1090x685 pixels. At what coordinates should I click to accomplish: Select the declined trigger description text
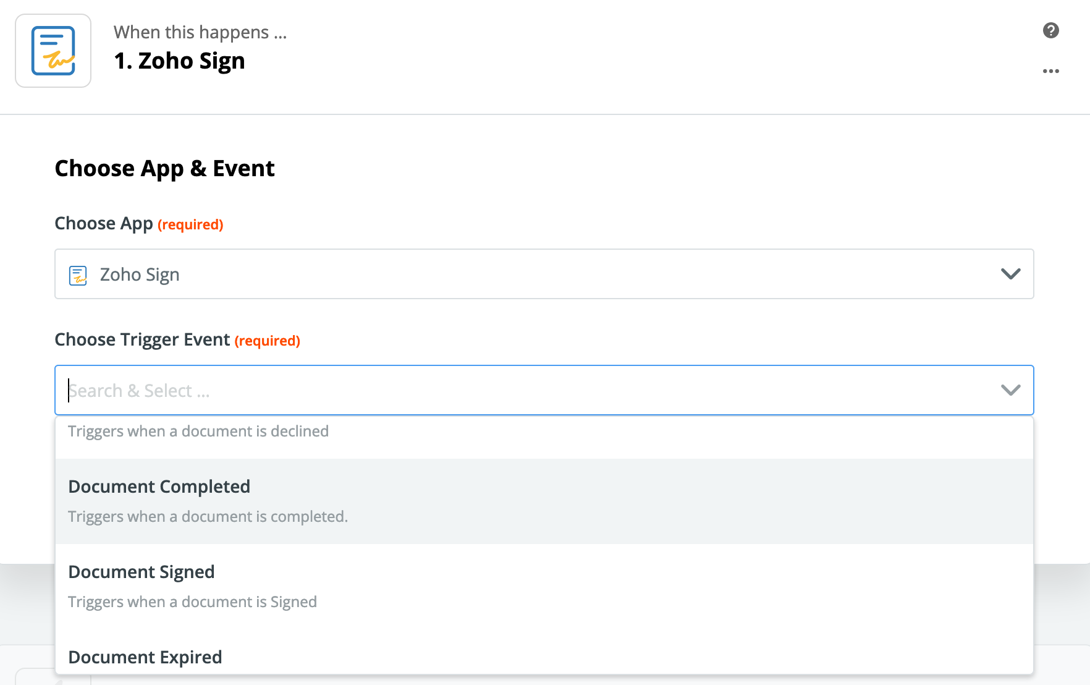[198, 431]
